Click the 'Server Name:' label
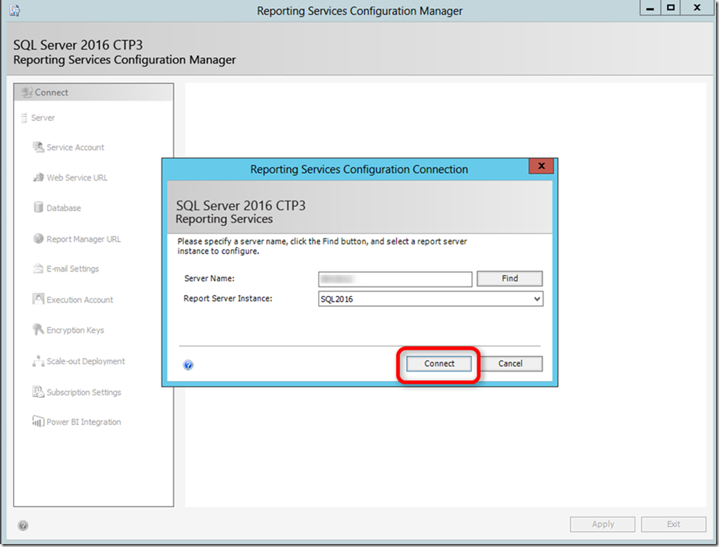Image resolution: width=719 pixels, height=547 pixels. [209, 278]
